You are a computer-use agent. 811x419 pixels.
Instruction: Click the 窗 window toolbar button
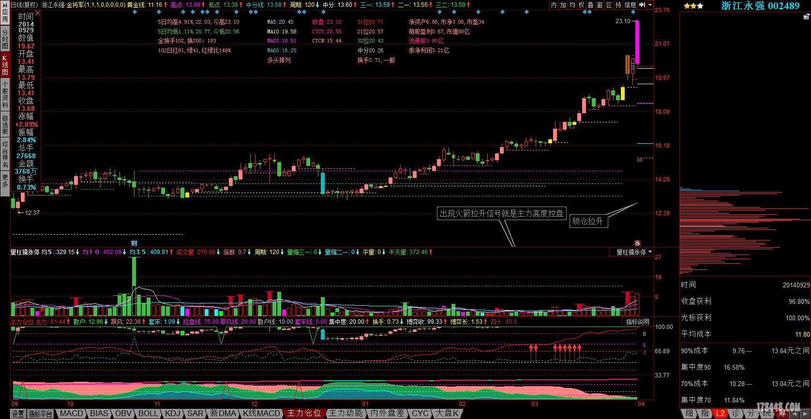point(600,4)
